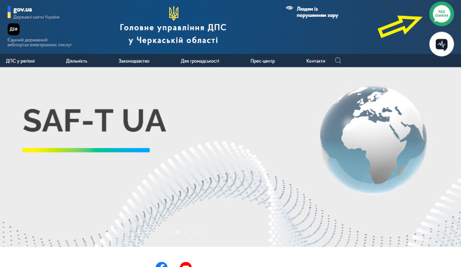
Task: Open the 'Прес-центр' menu item
Action: pos(262,61)
